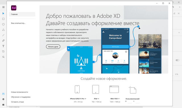Image resolution: width=182 pixels, height=108 pixels.
Task: Select the Rectangle tool
Action: [3, 19]
